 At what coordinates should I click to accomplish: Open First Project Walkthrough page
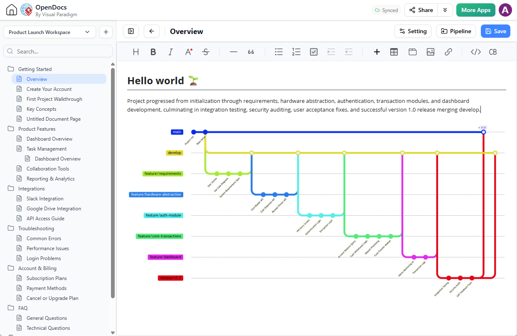tap(54, 99)
